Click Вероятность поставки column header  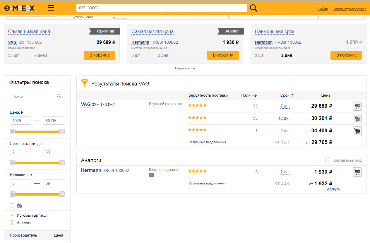pos(208,95)
